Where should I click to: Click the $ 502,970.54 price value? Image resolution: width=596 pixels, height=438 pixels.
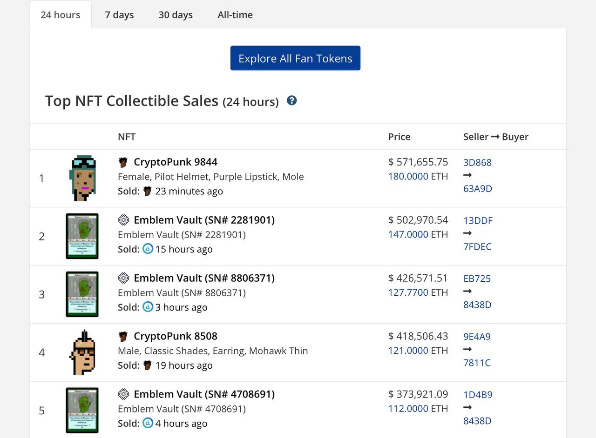click(x=418, y=220)
